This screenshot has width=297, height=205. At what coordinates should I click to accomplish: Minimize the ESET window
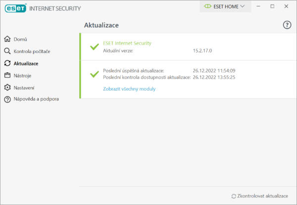[x=258, y=6]
